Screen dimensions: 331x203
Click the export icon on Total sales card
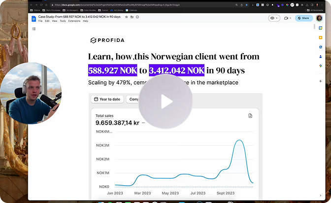pos(250,116)
